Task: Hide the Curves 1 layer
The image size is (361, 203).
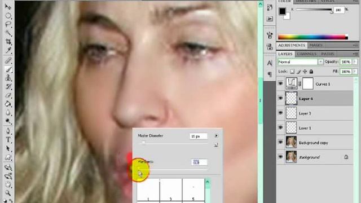Action: [280, 83]
